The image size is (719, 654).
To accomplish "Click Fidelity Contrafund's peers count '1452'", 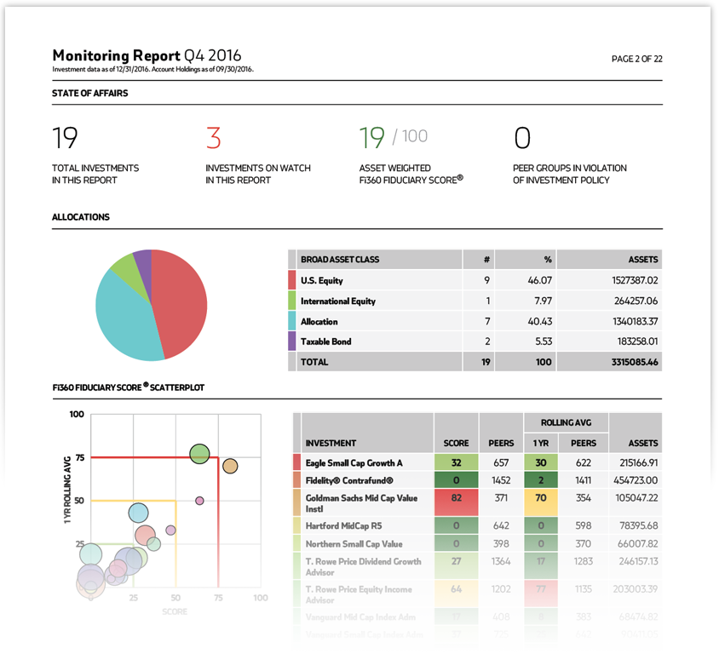I will [x=501, y=480].
